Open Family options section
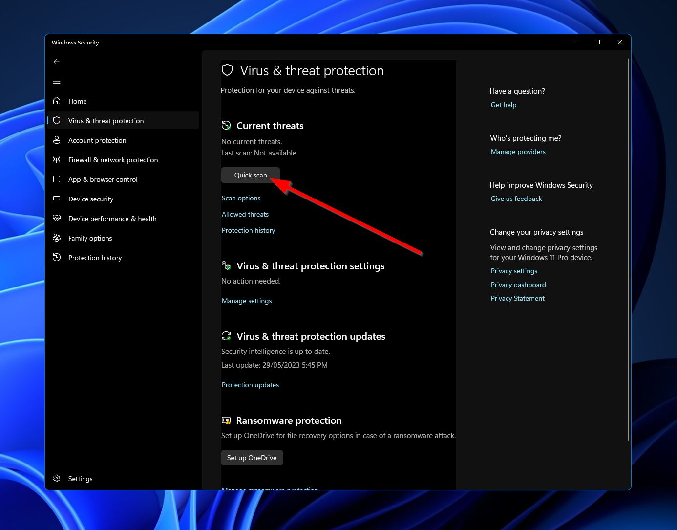Image resolution: width=677 pixels, height=530 pixels. pyautogui.click(x=123, y=238)
